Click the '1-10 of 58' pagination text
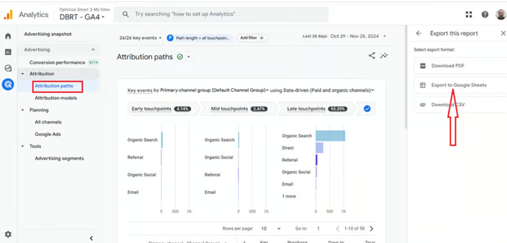 (354, 229)
